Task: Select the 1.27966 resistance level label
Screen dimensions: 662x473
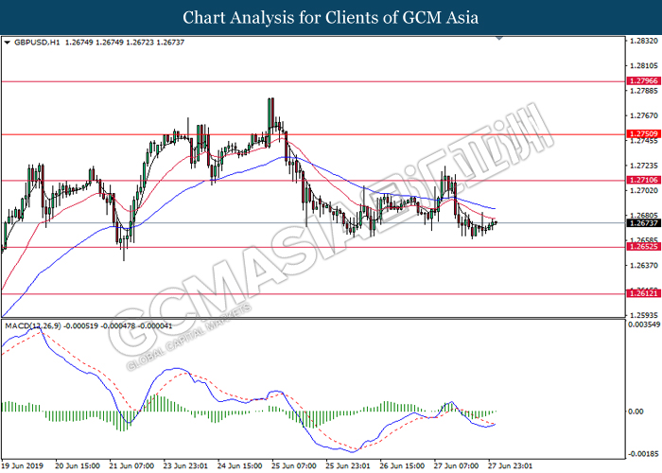Action: pos(644,80)
